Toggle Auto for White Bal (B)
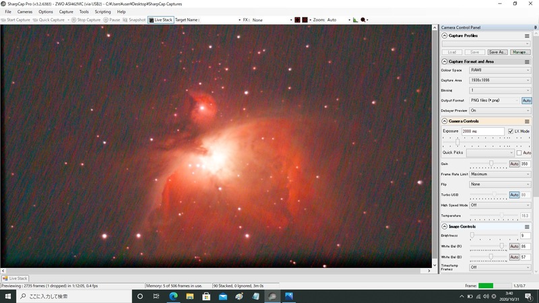The image size is (539, 303). coord(514,257)
